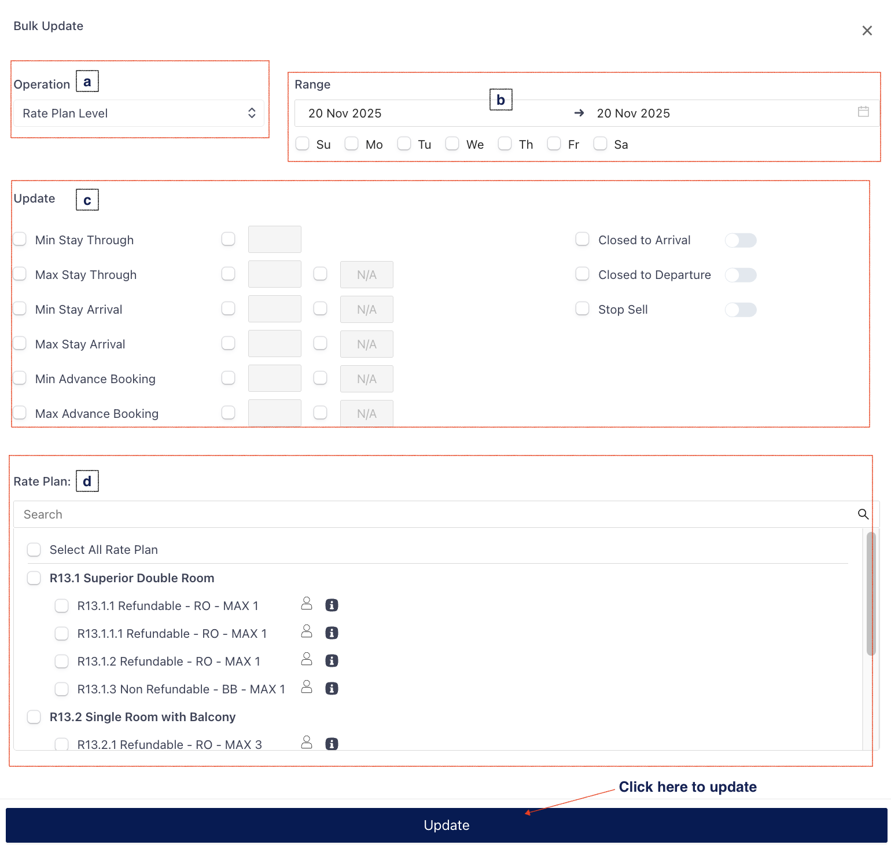
Task: Open the Operation Rate Plan Level dropdown
Action: (139, 113)
